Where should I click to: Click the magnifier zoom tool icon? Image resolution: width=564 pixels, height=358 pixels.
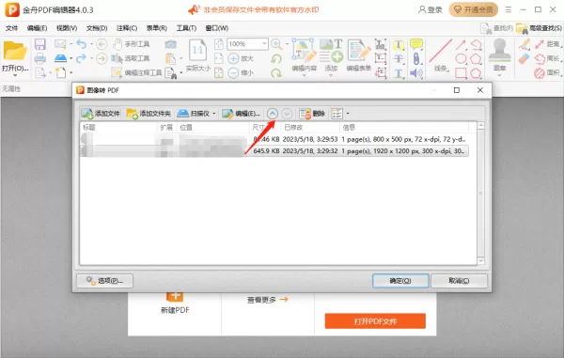pyautogui.click(x=276, y=44)
